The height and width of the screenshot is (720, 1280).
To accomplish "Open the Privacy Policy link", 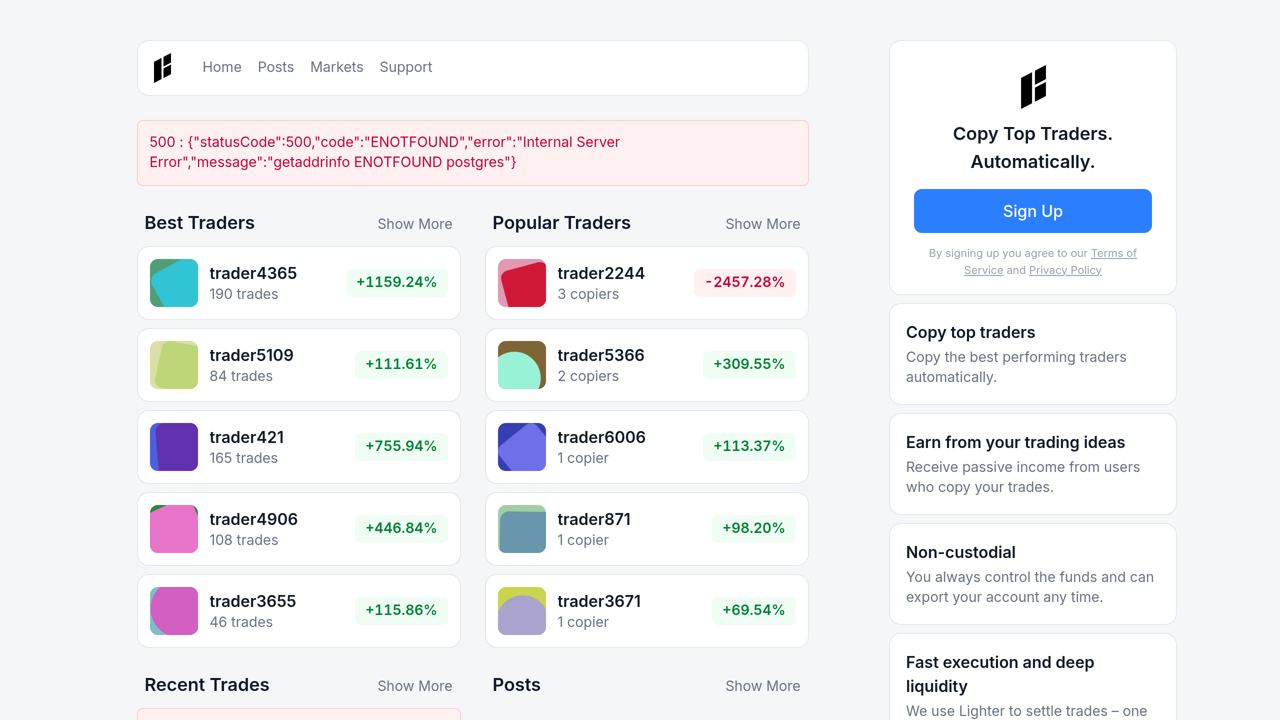I will [x=1065, y=270].
